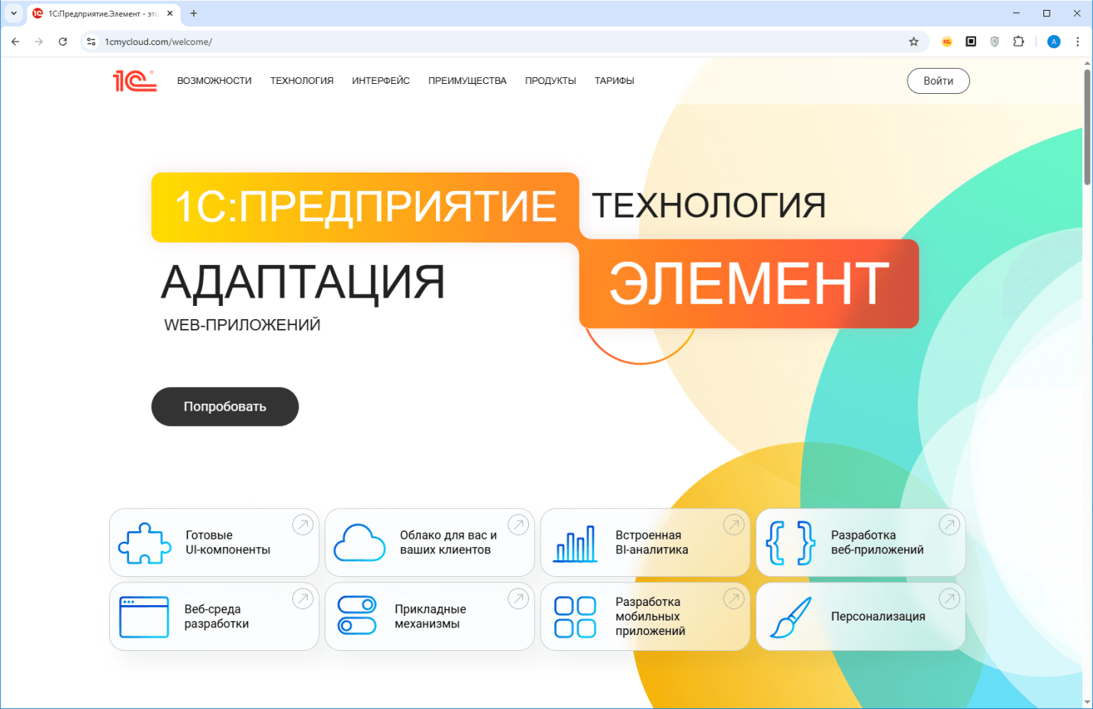Go back to previous page
The height and width of the screenshot is (709, 1093).
click(x=15, y=42)
